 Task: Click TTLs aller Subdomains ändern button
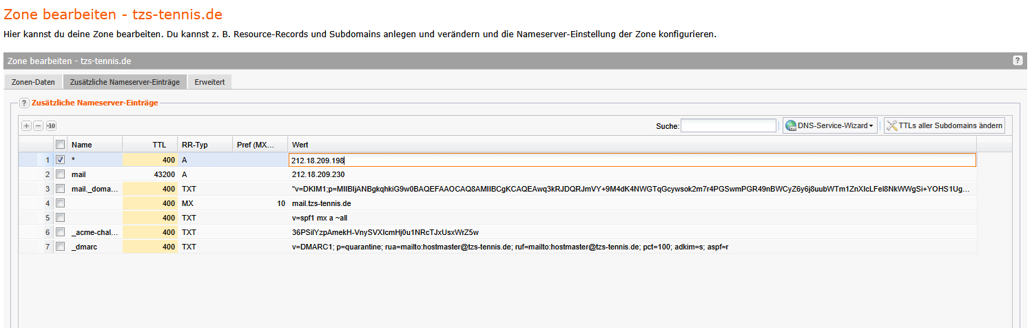click(x=944, y=125)
